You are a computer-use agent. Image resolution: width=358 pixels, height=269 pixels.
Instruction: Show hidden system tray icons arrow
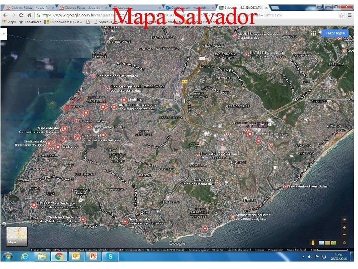coord(304,257)
